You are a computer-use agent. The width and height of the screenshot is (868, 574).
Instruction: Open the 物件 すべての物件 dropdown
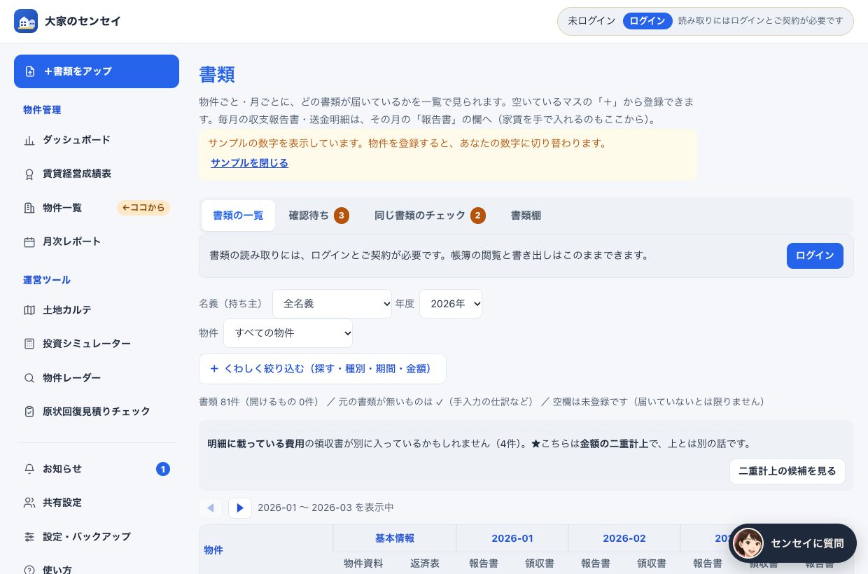point(288,333)
